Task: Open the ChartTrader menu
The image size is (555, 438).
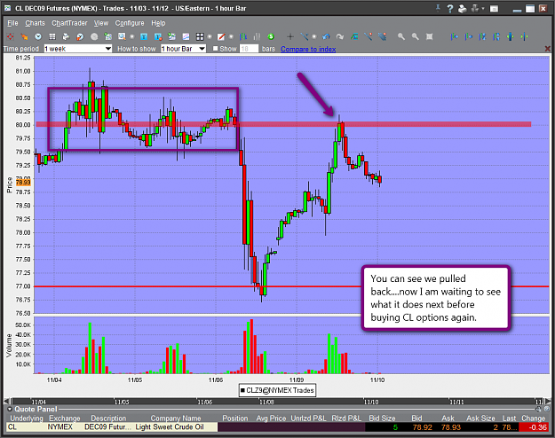Action: click(x=69, y=23)
